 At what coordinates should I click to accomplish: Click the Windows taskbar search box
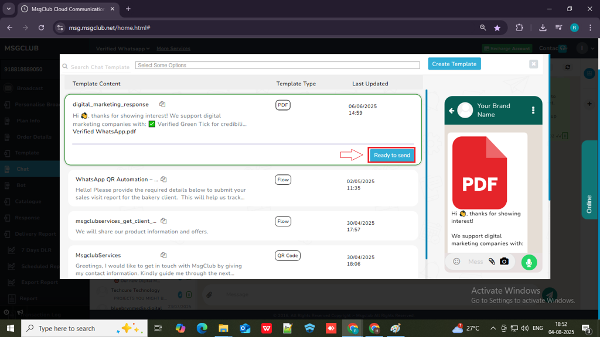84,328
